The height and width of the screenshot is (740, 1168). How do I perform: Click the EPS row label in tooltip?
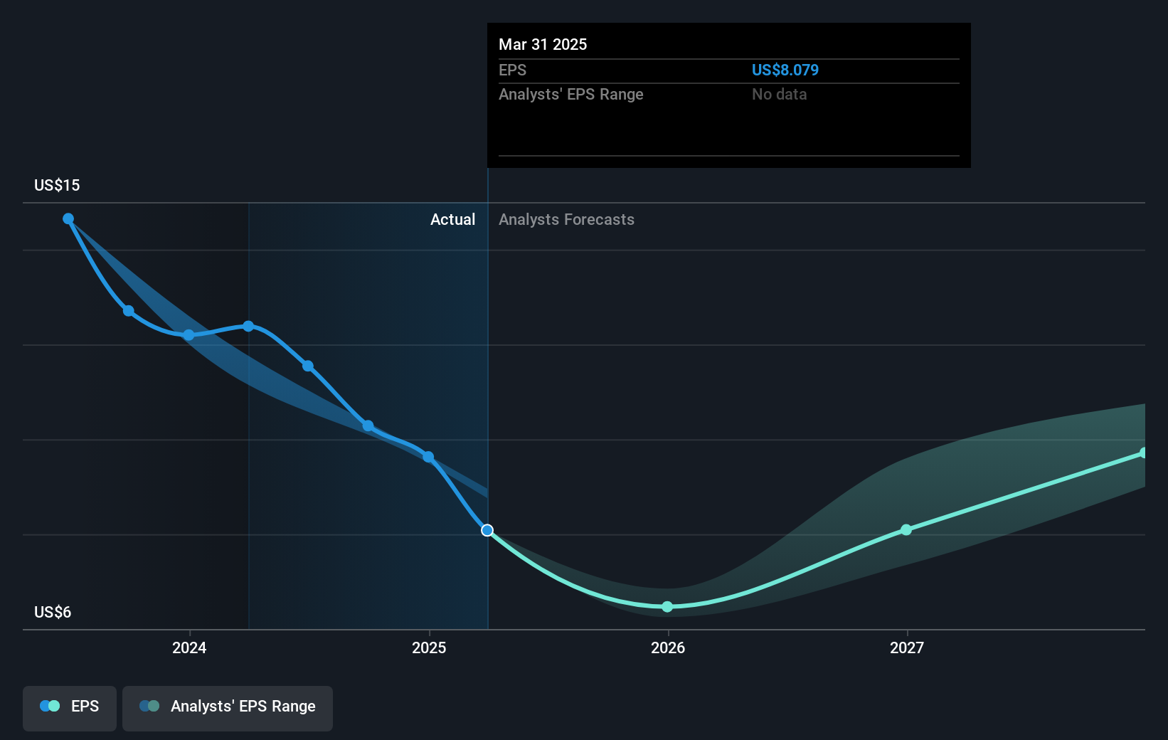tap(513, 70)
